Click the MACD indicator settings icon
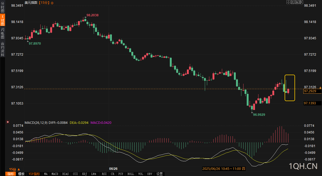Screen dimensions: 322x176 click(x=8, y=122)
